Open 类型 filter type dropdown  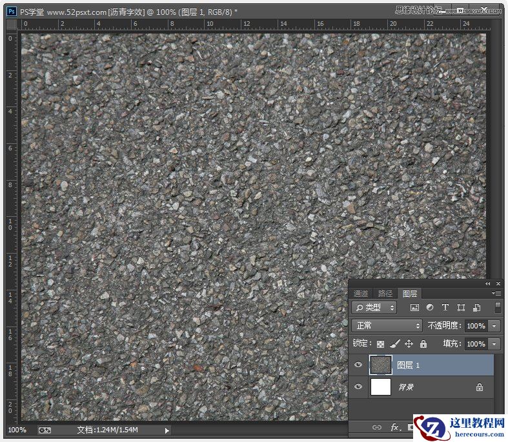click(x=374, y=307)
